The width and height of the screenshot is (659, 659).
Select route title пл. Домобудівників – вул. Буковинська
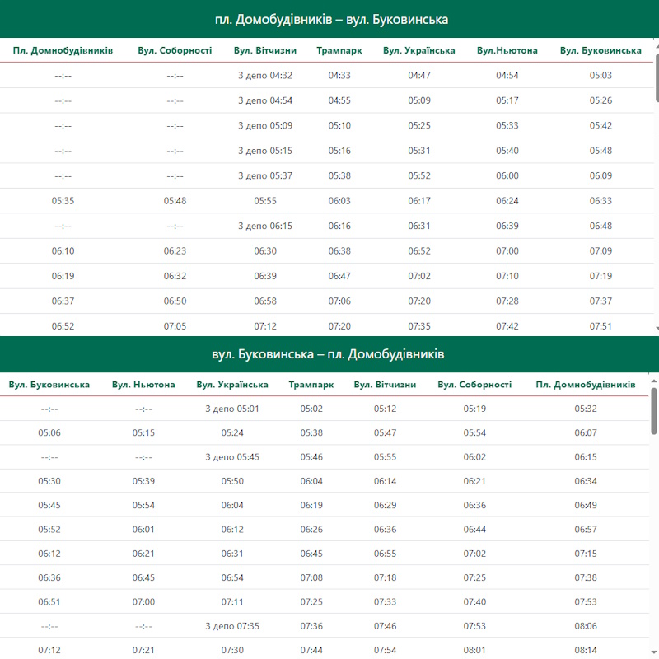click(329, 20)
